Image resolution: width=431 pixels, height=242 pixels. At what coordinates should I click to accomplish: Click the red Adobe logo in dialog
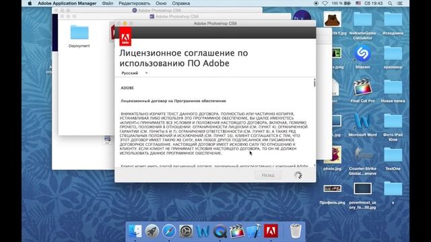tap(125, 37)
